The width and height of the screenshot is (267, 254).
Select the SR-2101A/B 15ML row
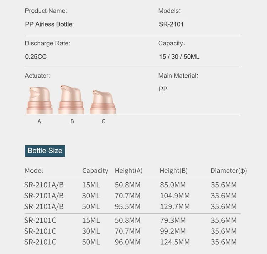pyautogui.click(x=44, y=185)
